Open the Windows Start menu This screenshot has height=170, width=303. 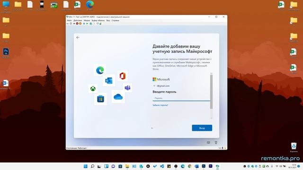85,166
